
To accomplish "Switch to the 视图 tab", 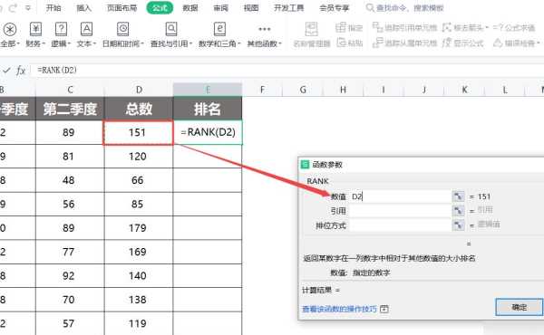I will [251, 7].
